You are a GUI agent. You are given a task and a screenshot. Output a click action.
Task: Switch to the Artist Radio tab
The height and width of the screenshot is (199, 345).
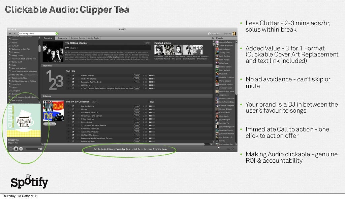[94, 38]
